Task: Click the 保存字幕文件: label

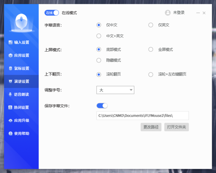Action: (57, 106)
